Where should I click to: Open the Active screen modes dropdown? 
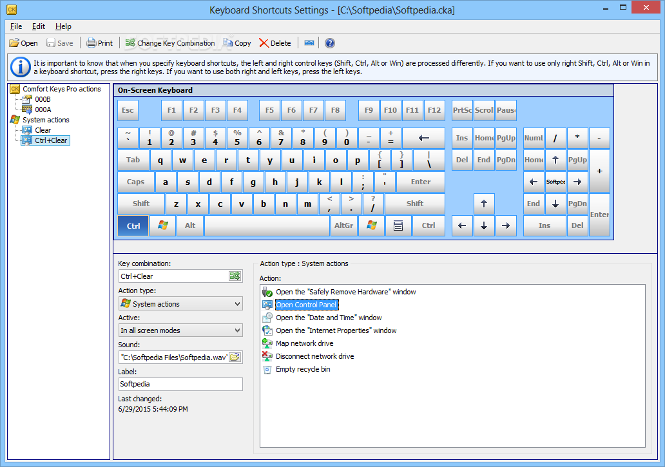click(x=180, y=330)
